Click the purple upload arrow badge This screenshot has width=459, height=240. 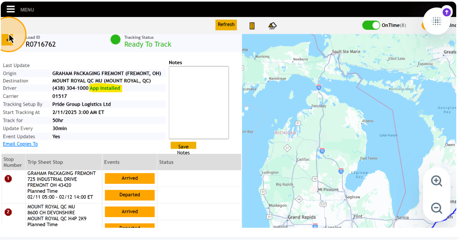tap(446, 12)
